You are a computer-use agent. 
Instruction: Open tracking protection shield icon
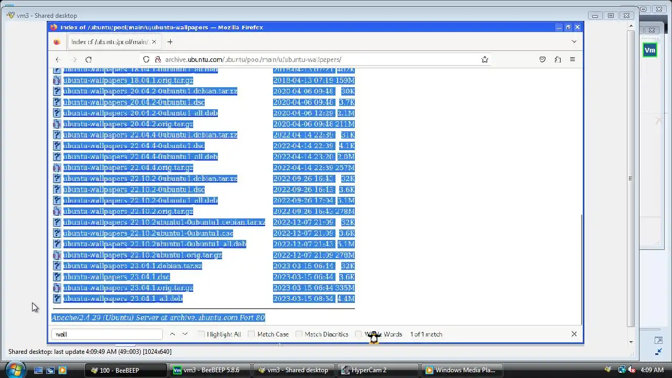146,59
